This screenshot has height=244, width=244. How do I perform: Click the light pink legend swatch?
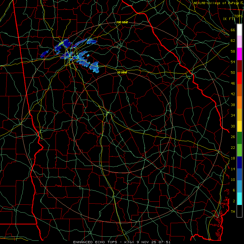(x=239, y=42)
